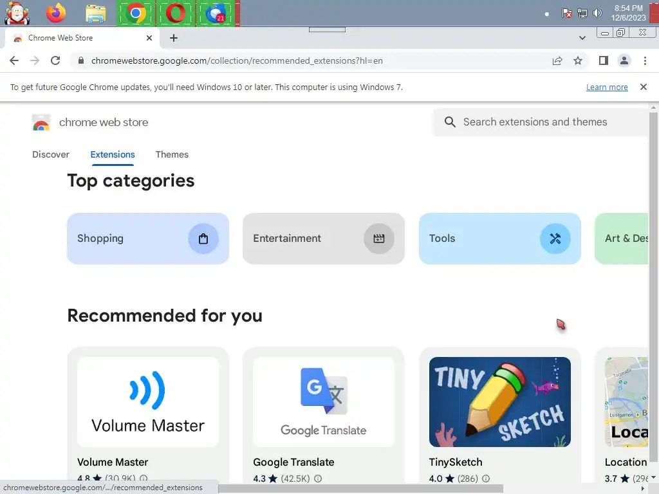Open the Tools category
The width and height of the screenshot is (659, 494).
click(499, 239)
